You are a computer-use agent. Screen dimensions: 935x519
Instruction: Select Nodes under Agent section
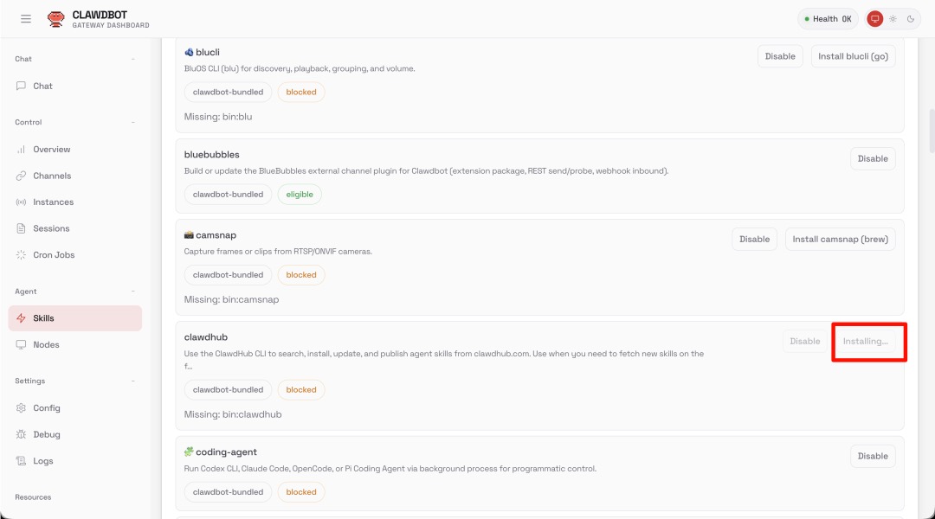46,344
